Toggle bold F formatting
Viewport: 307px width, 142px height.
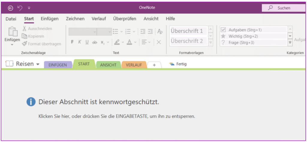[72, 42]
